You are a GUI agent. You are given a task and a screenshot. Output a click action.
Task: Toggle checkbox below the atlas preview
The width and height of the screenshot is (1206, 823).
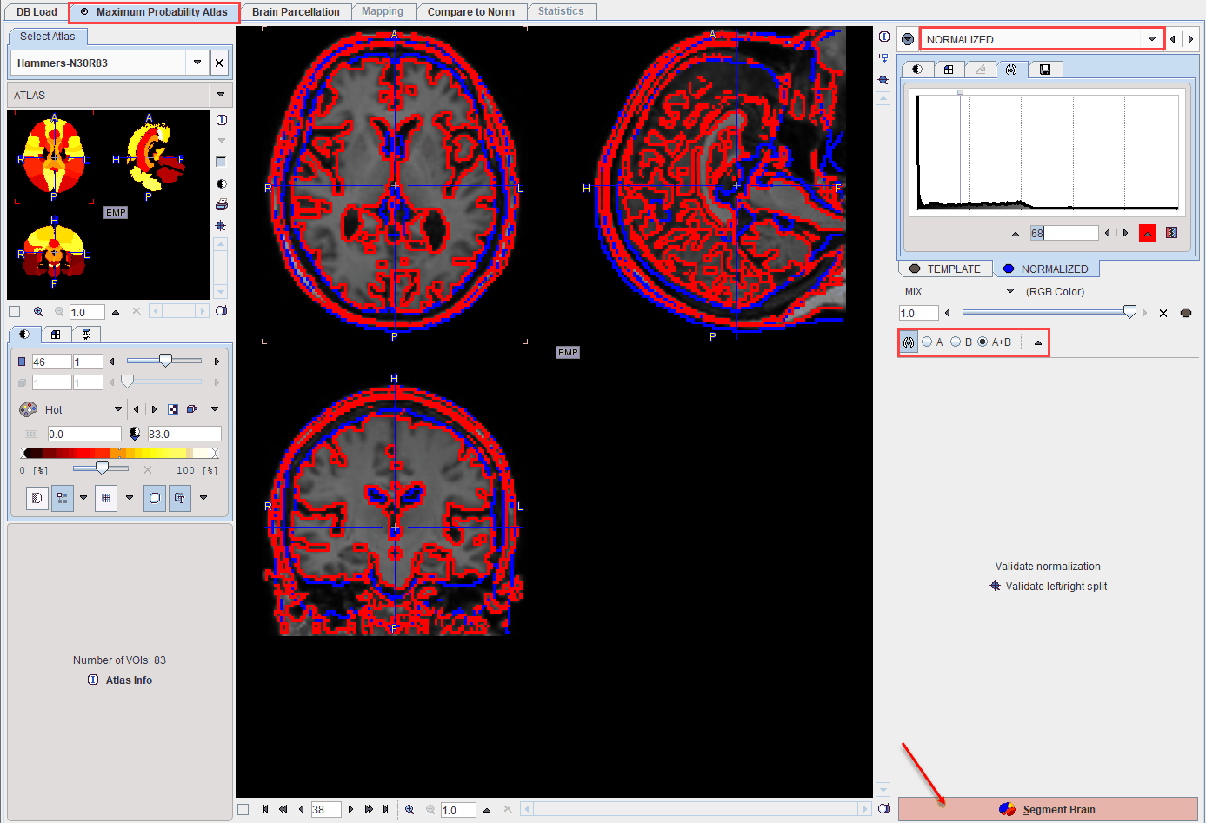[14, 311]
